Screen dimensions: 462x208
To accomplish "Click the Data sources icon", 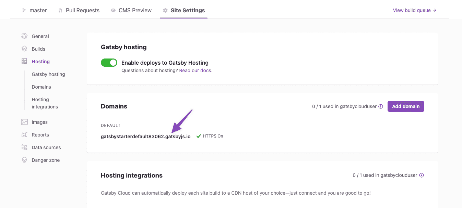I will point(24,147).
